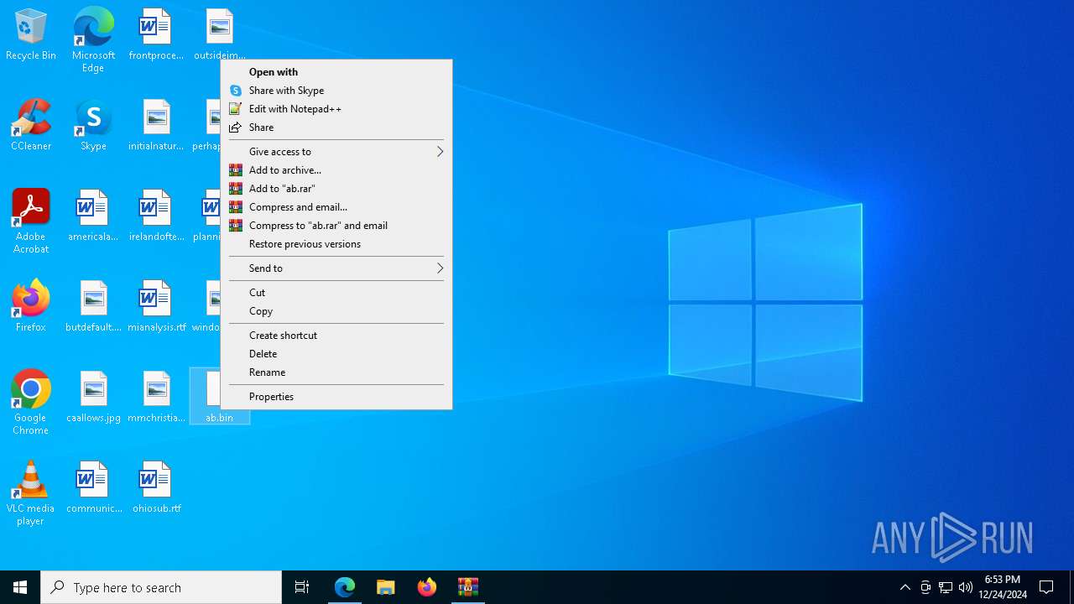Viewport: 1074px width, 604px height.
Task: Select the butdefault... image file icon
Action: click(x=93, y=307)
